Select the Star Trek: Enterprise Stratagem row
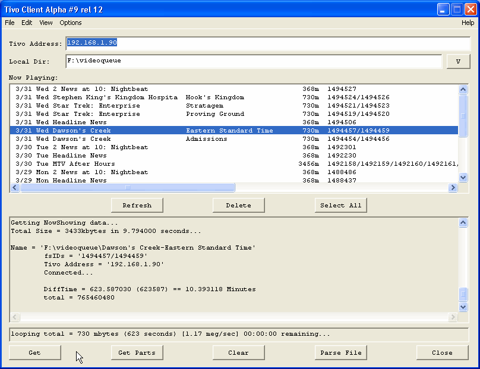 point(234,105)
